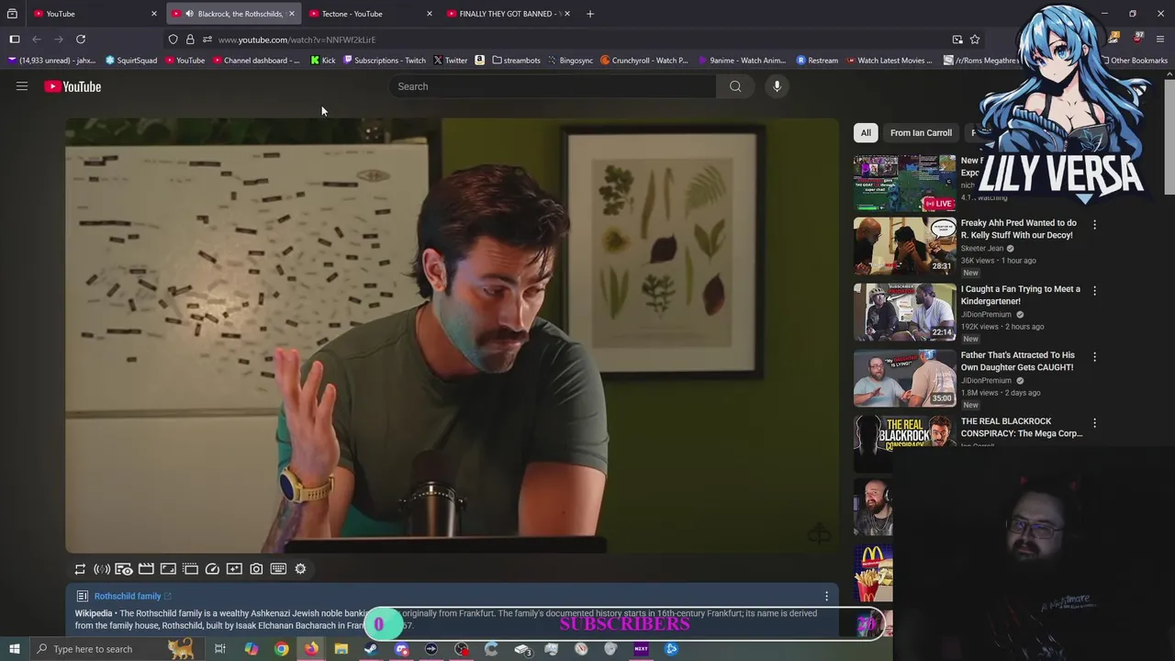This screenshot has width=1175, height=661.
Task: Open options for Caught a Fan video
Action: pos(1094,290)
